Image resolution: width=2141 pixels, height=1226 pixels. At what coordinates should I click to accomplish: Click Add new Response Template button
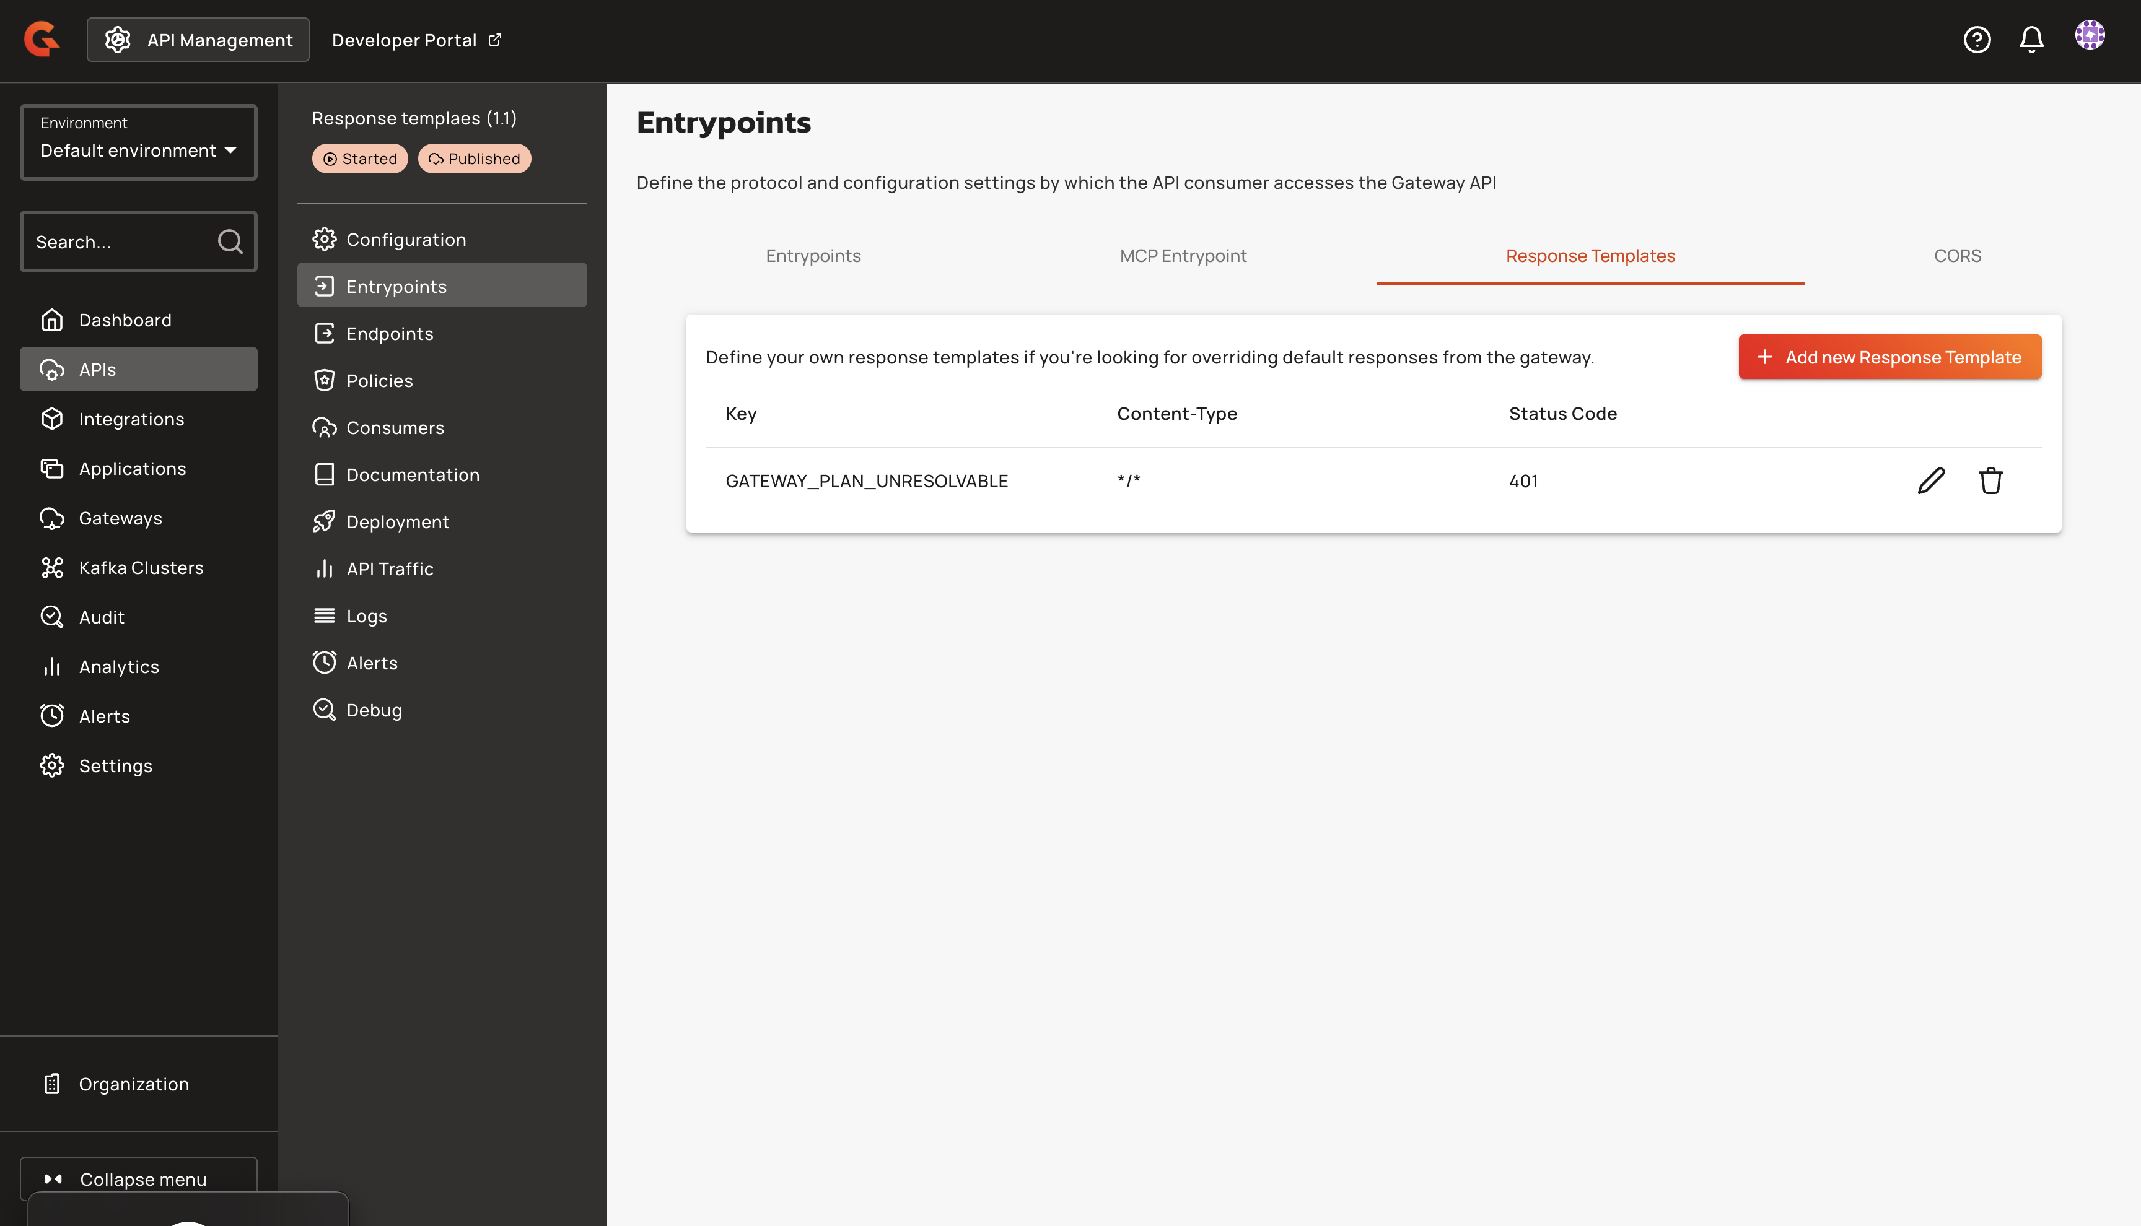pos(1889,357)
